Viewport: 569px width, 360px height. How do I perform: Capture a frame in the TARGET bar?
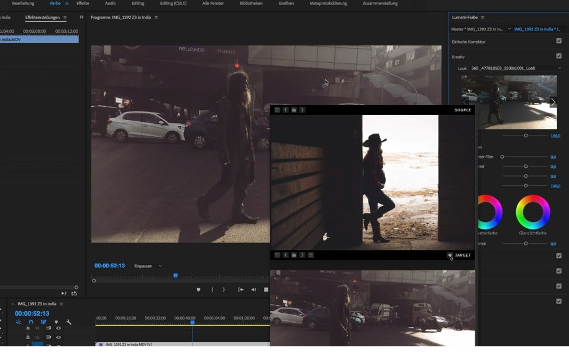click(277, 255)
